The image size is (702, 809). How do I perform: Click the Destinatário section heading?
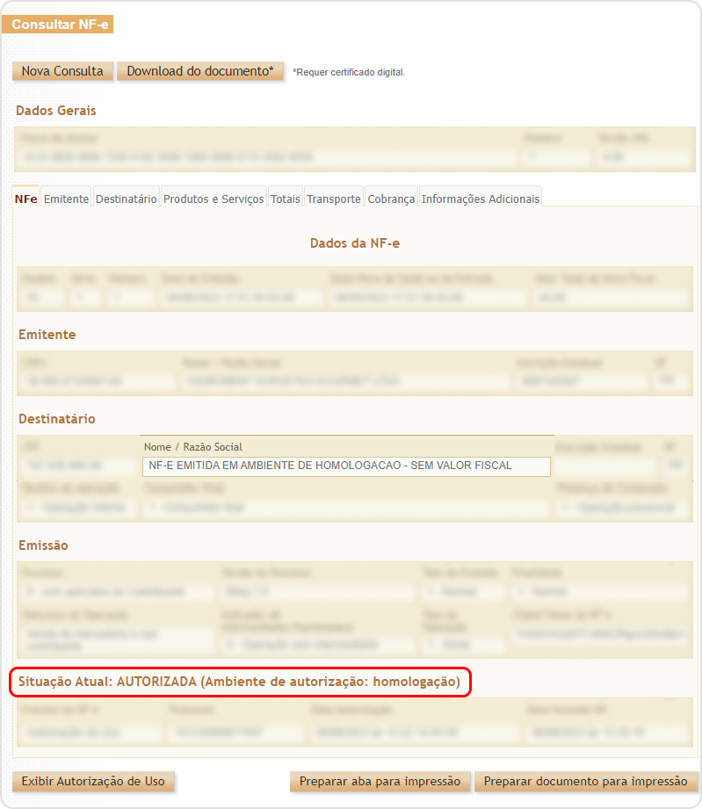tap(57, 418)
